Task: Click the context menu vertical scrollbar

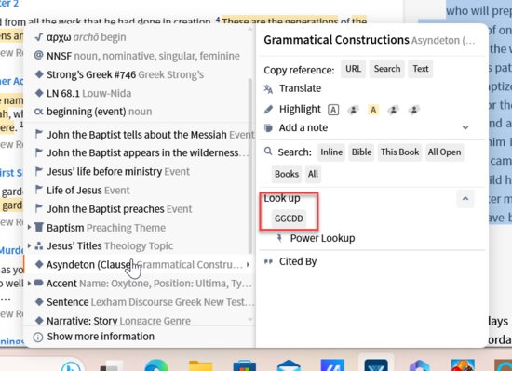Action: [x=250, y=166]
